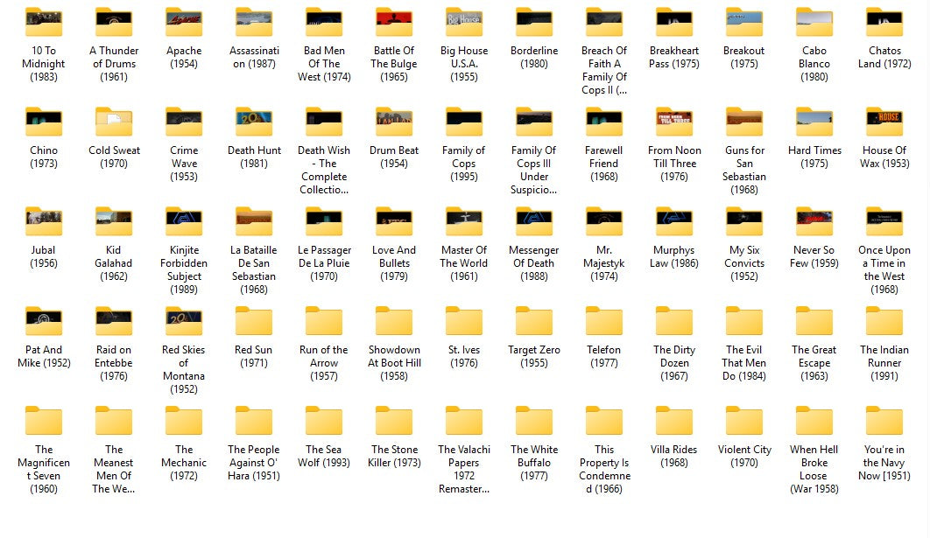The width and height of the screenshot is (930, 538).
Task: Select the Cabo Blanco (1980) folder icon
Action: [814, 23]
